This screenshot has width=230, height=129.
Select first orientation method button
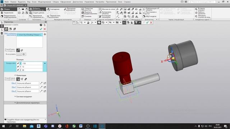click(x=18, y=79)
